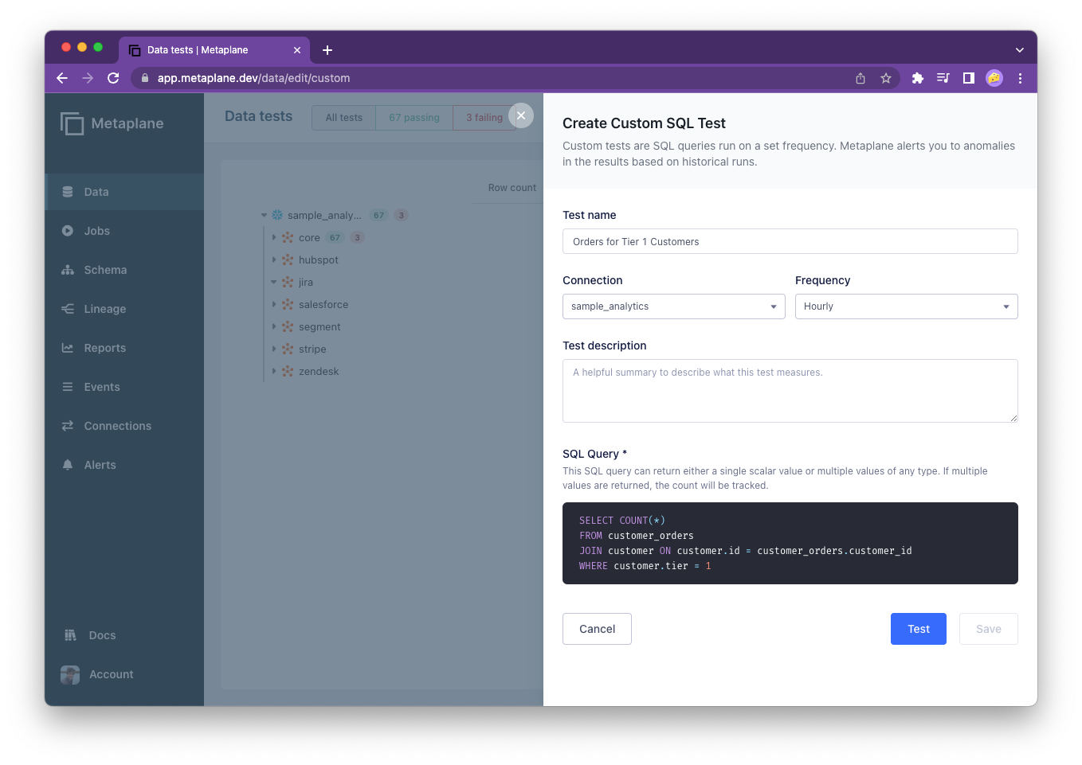Share this page via share icon

(861, 78)
